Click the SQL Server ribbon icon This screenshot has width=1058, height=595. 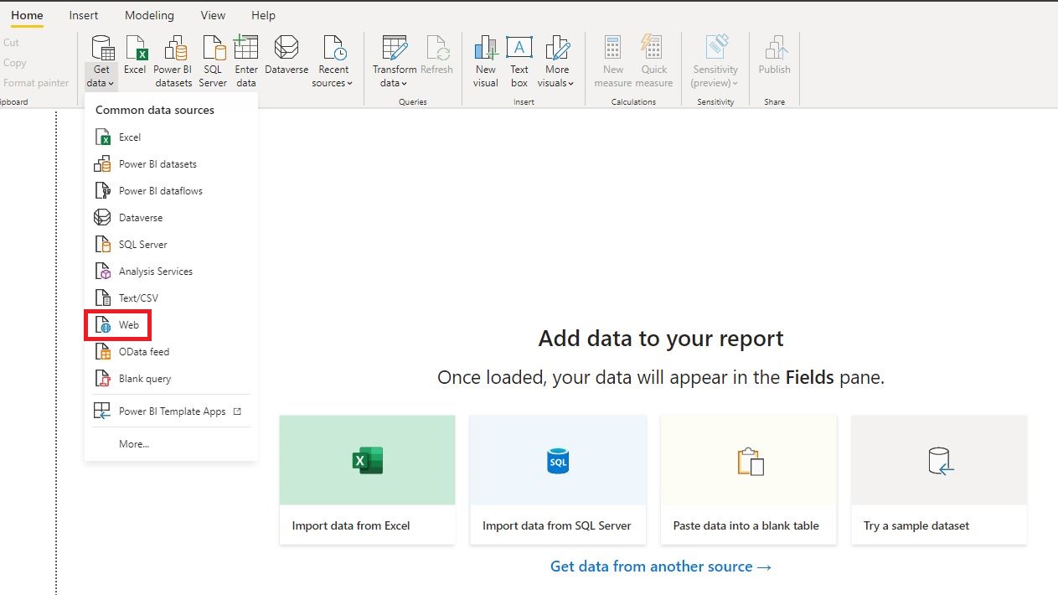pyautogui.click(x=213, y=62)
